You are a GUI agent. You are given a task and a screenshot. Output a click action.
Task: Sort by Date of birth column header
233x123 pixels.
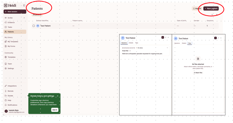[x=182, y=21]
